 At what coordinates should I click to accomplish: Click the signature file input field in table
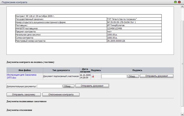point(114,76)
